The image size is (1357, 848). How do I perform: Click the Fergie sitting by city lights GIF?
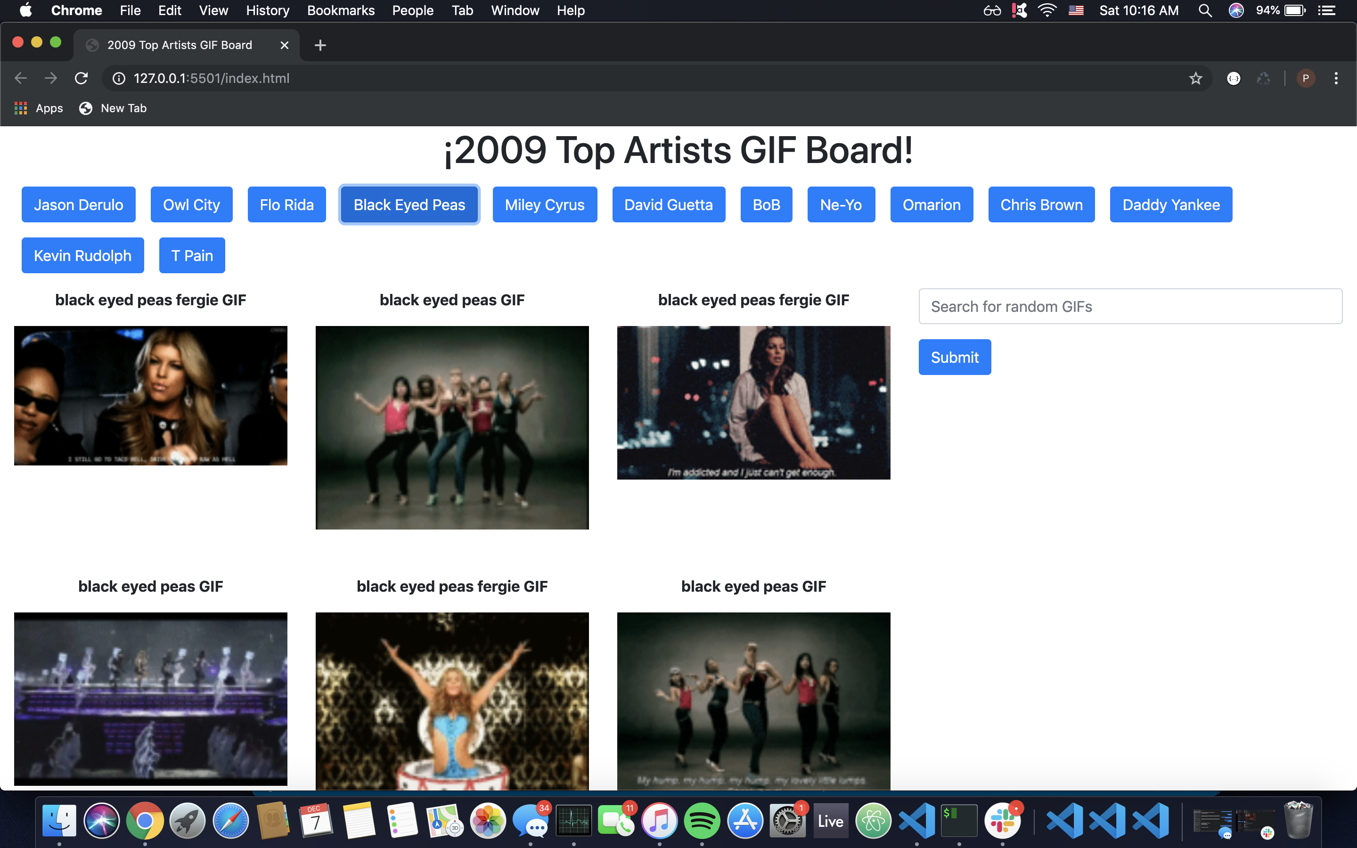point(753,403)
